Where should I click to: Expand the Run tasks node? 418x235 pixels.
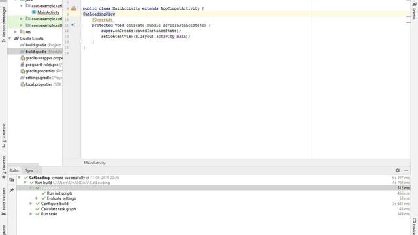(x=31, y=214)
